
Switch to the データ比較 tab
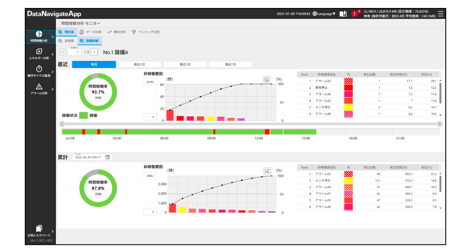click(90, 31)
